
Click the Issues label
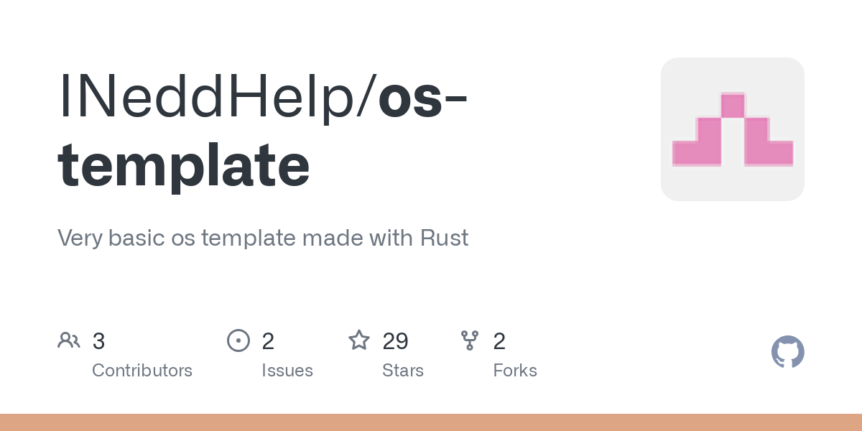(x=287, y=371)
